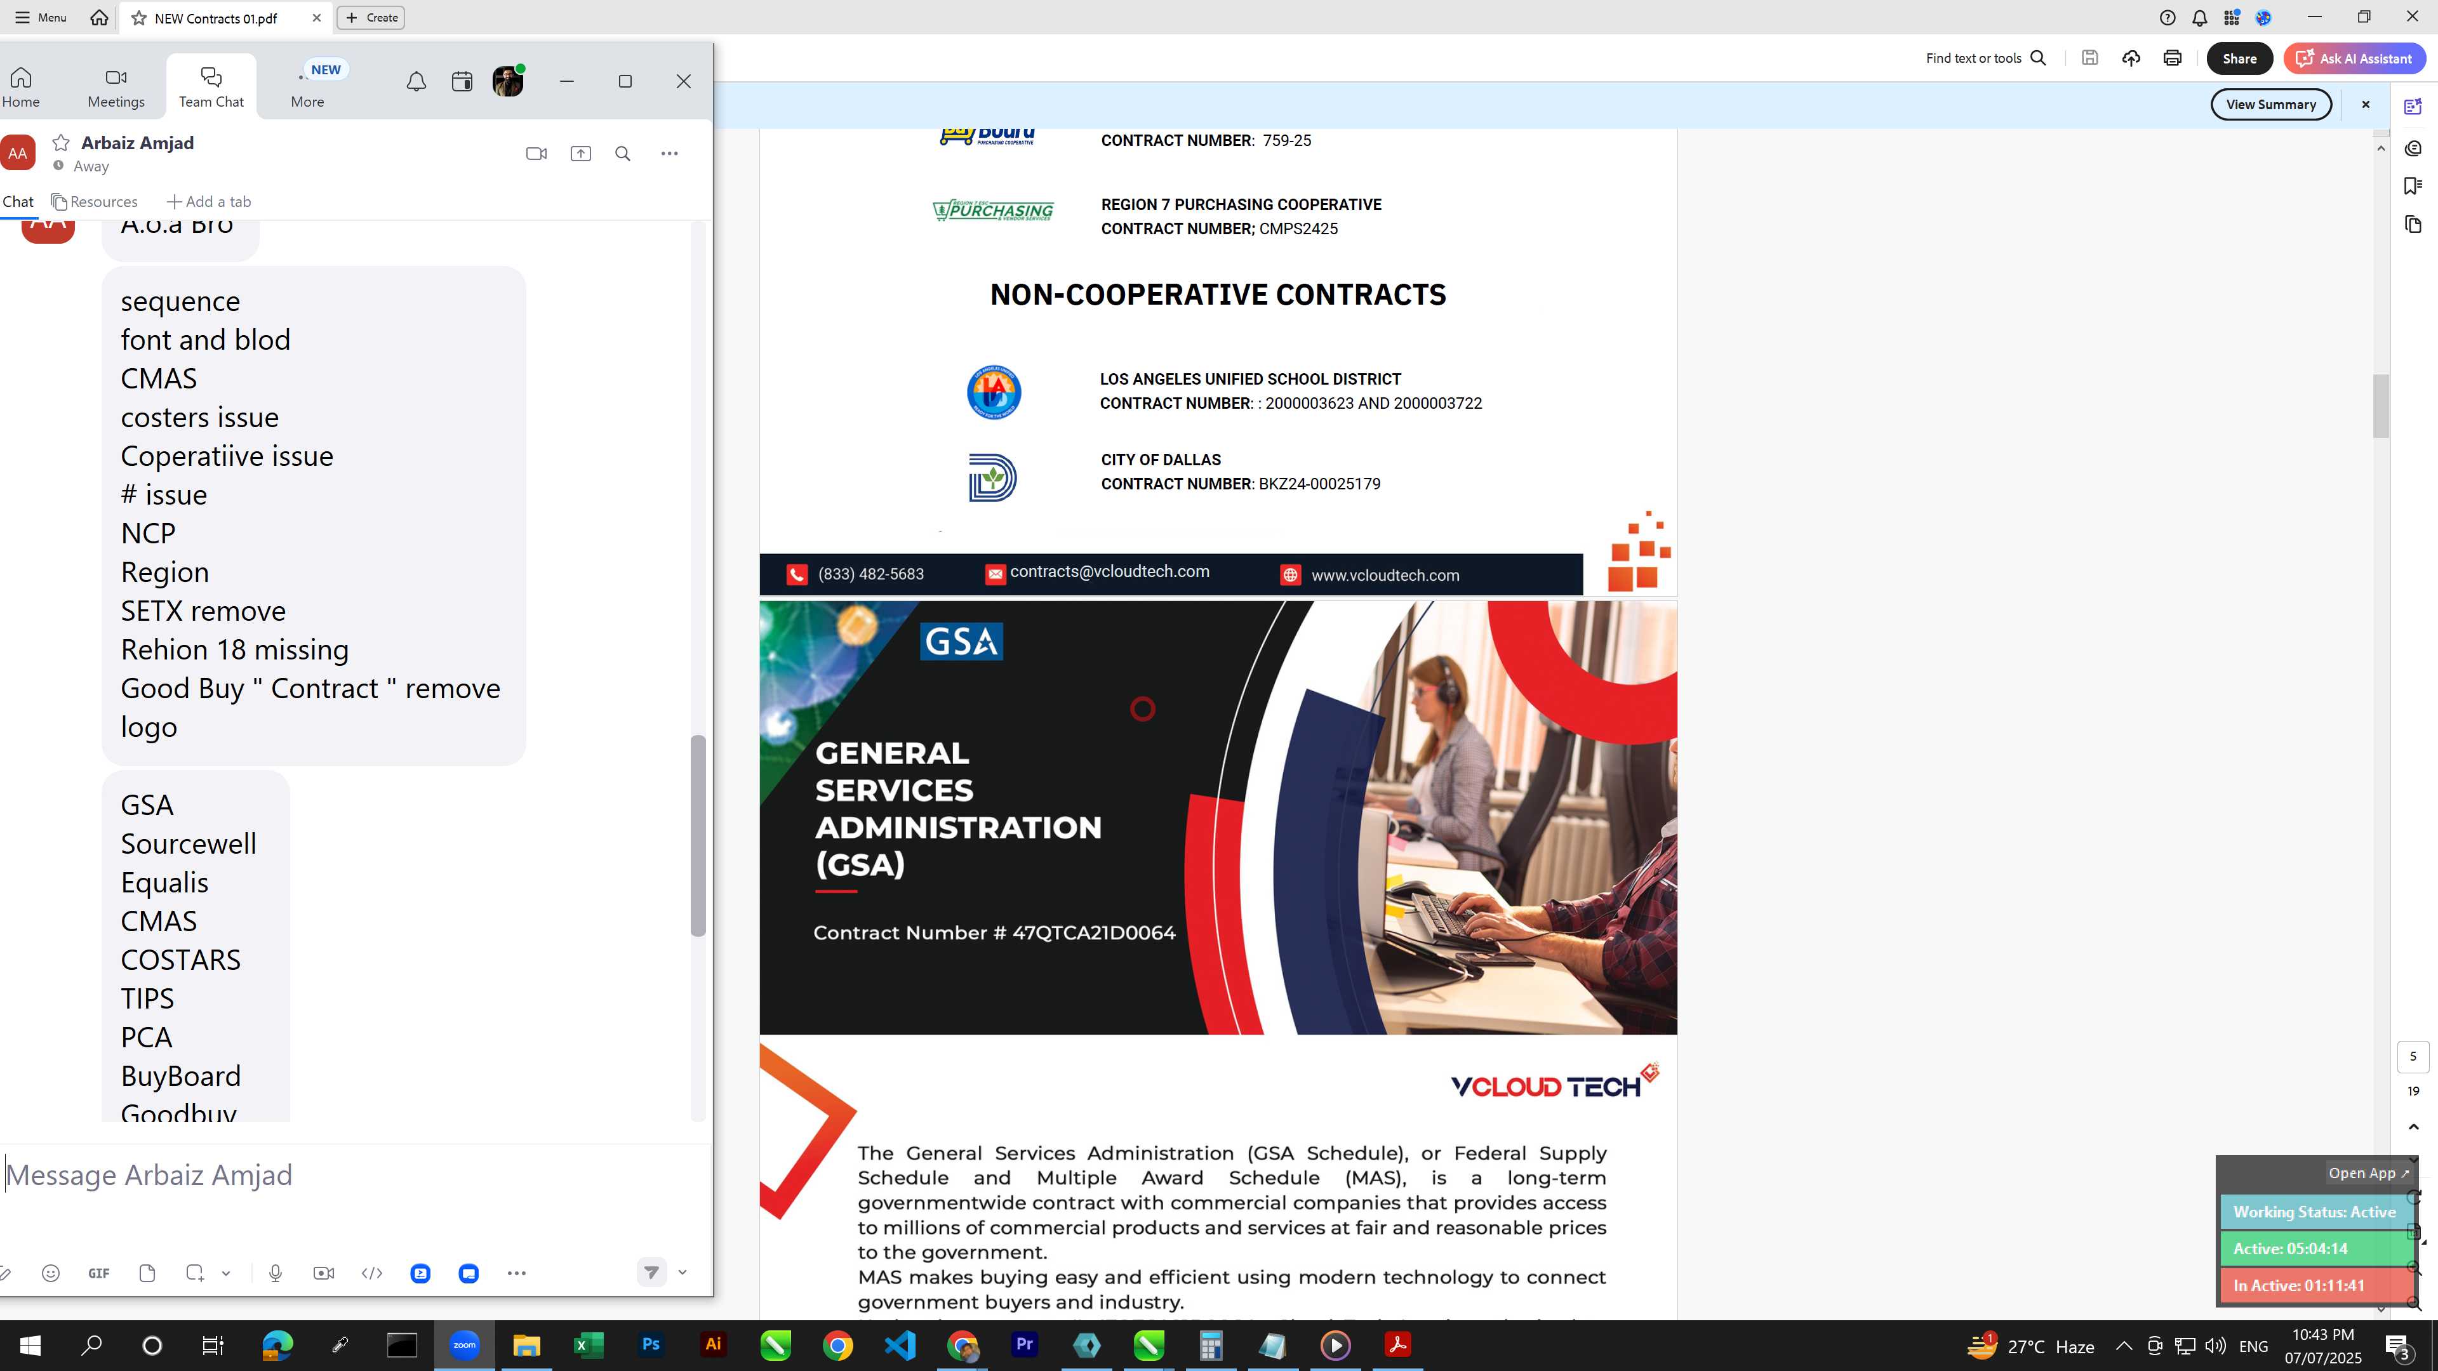Open Zoom Home tab
2438x1371 pixels.
click(x=21, y=87)
